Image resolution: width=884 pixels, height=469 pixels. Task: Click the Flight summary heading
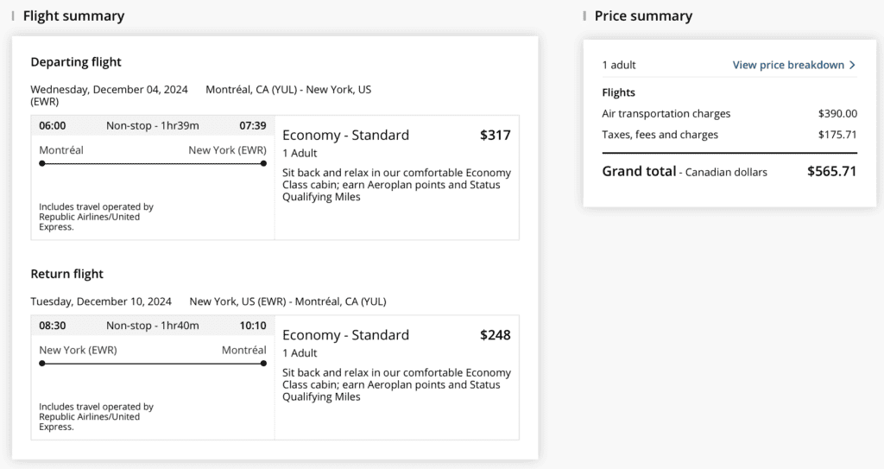click(x=73, y=16)
